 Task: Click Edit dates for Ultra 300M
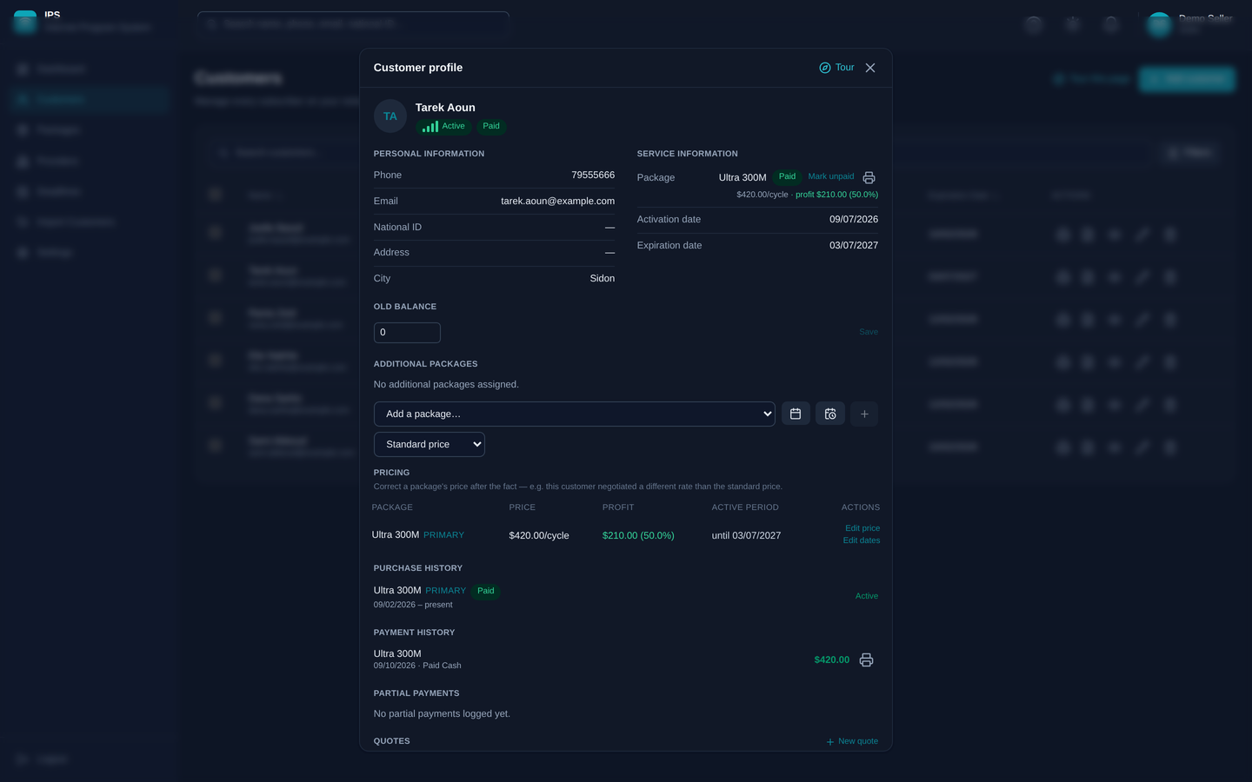(862, 540)
